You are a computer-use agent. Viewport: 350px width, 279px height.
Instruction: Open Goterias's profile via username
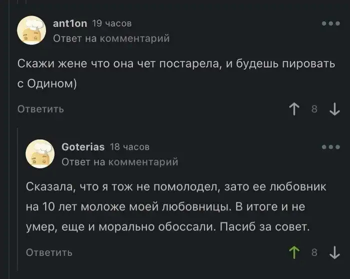[83, 147]
